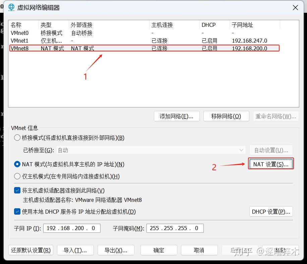Click 导出 to export settings
This screenshot has width=307, height=264.
click(116, 250)
